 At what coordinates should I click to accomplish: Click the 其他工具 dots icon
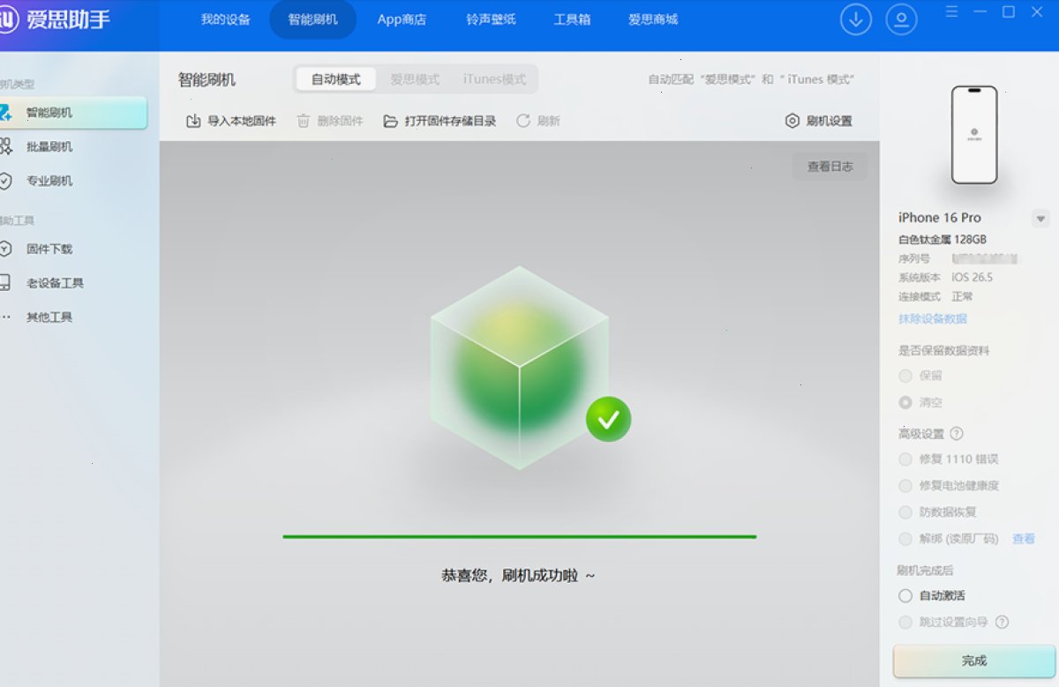tap(6, 317)
